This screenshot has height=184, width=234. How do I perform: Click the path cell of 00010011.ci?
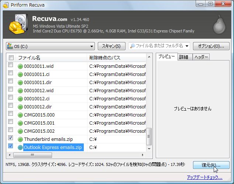(117, 74)
